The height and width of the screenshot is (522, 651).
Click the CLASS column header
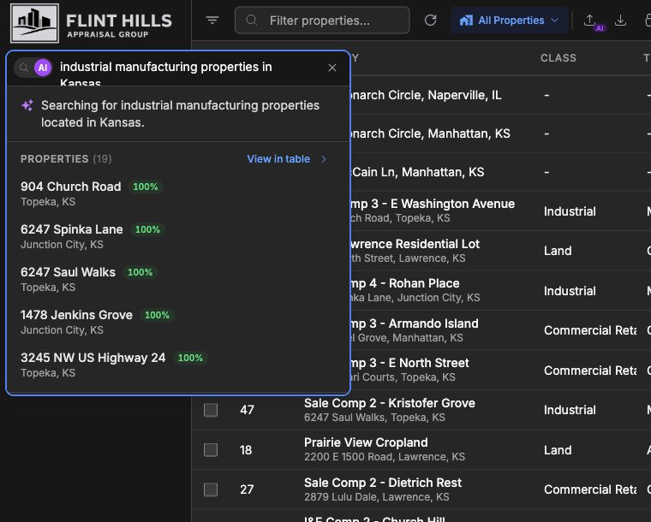(558, 58)
